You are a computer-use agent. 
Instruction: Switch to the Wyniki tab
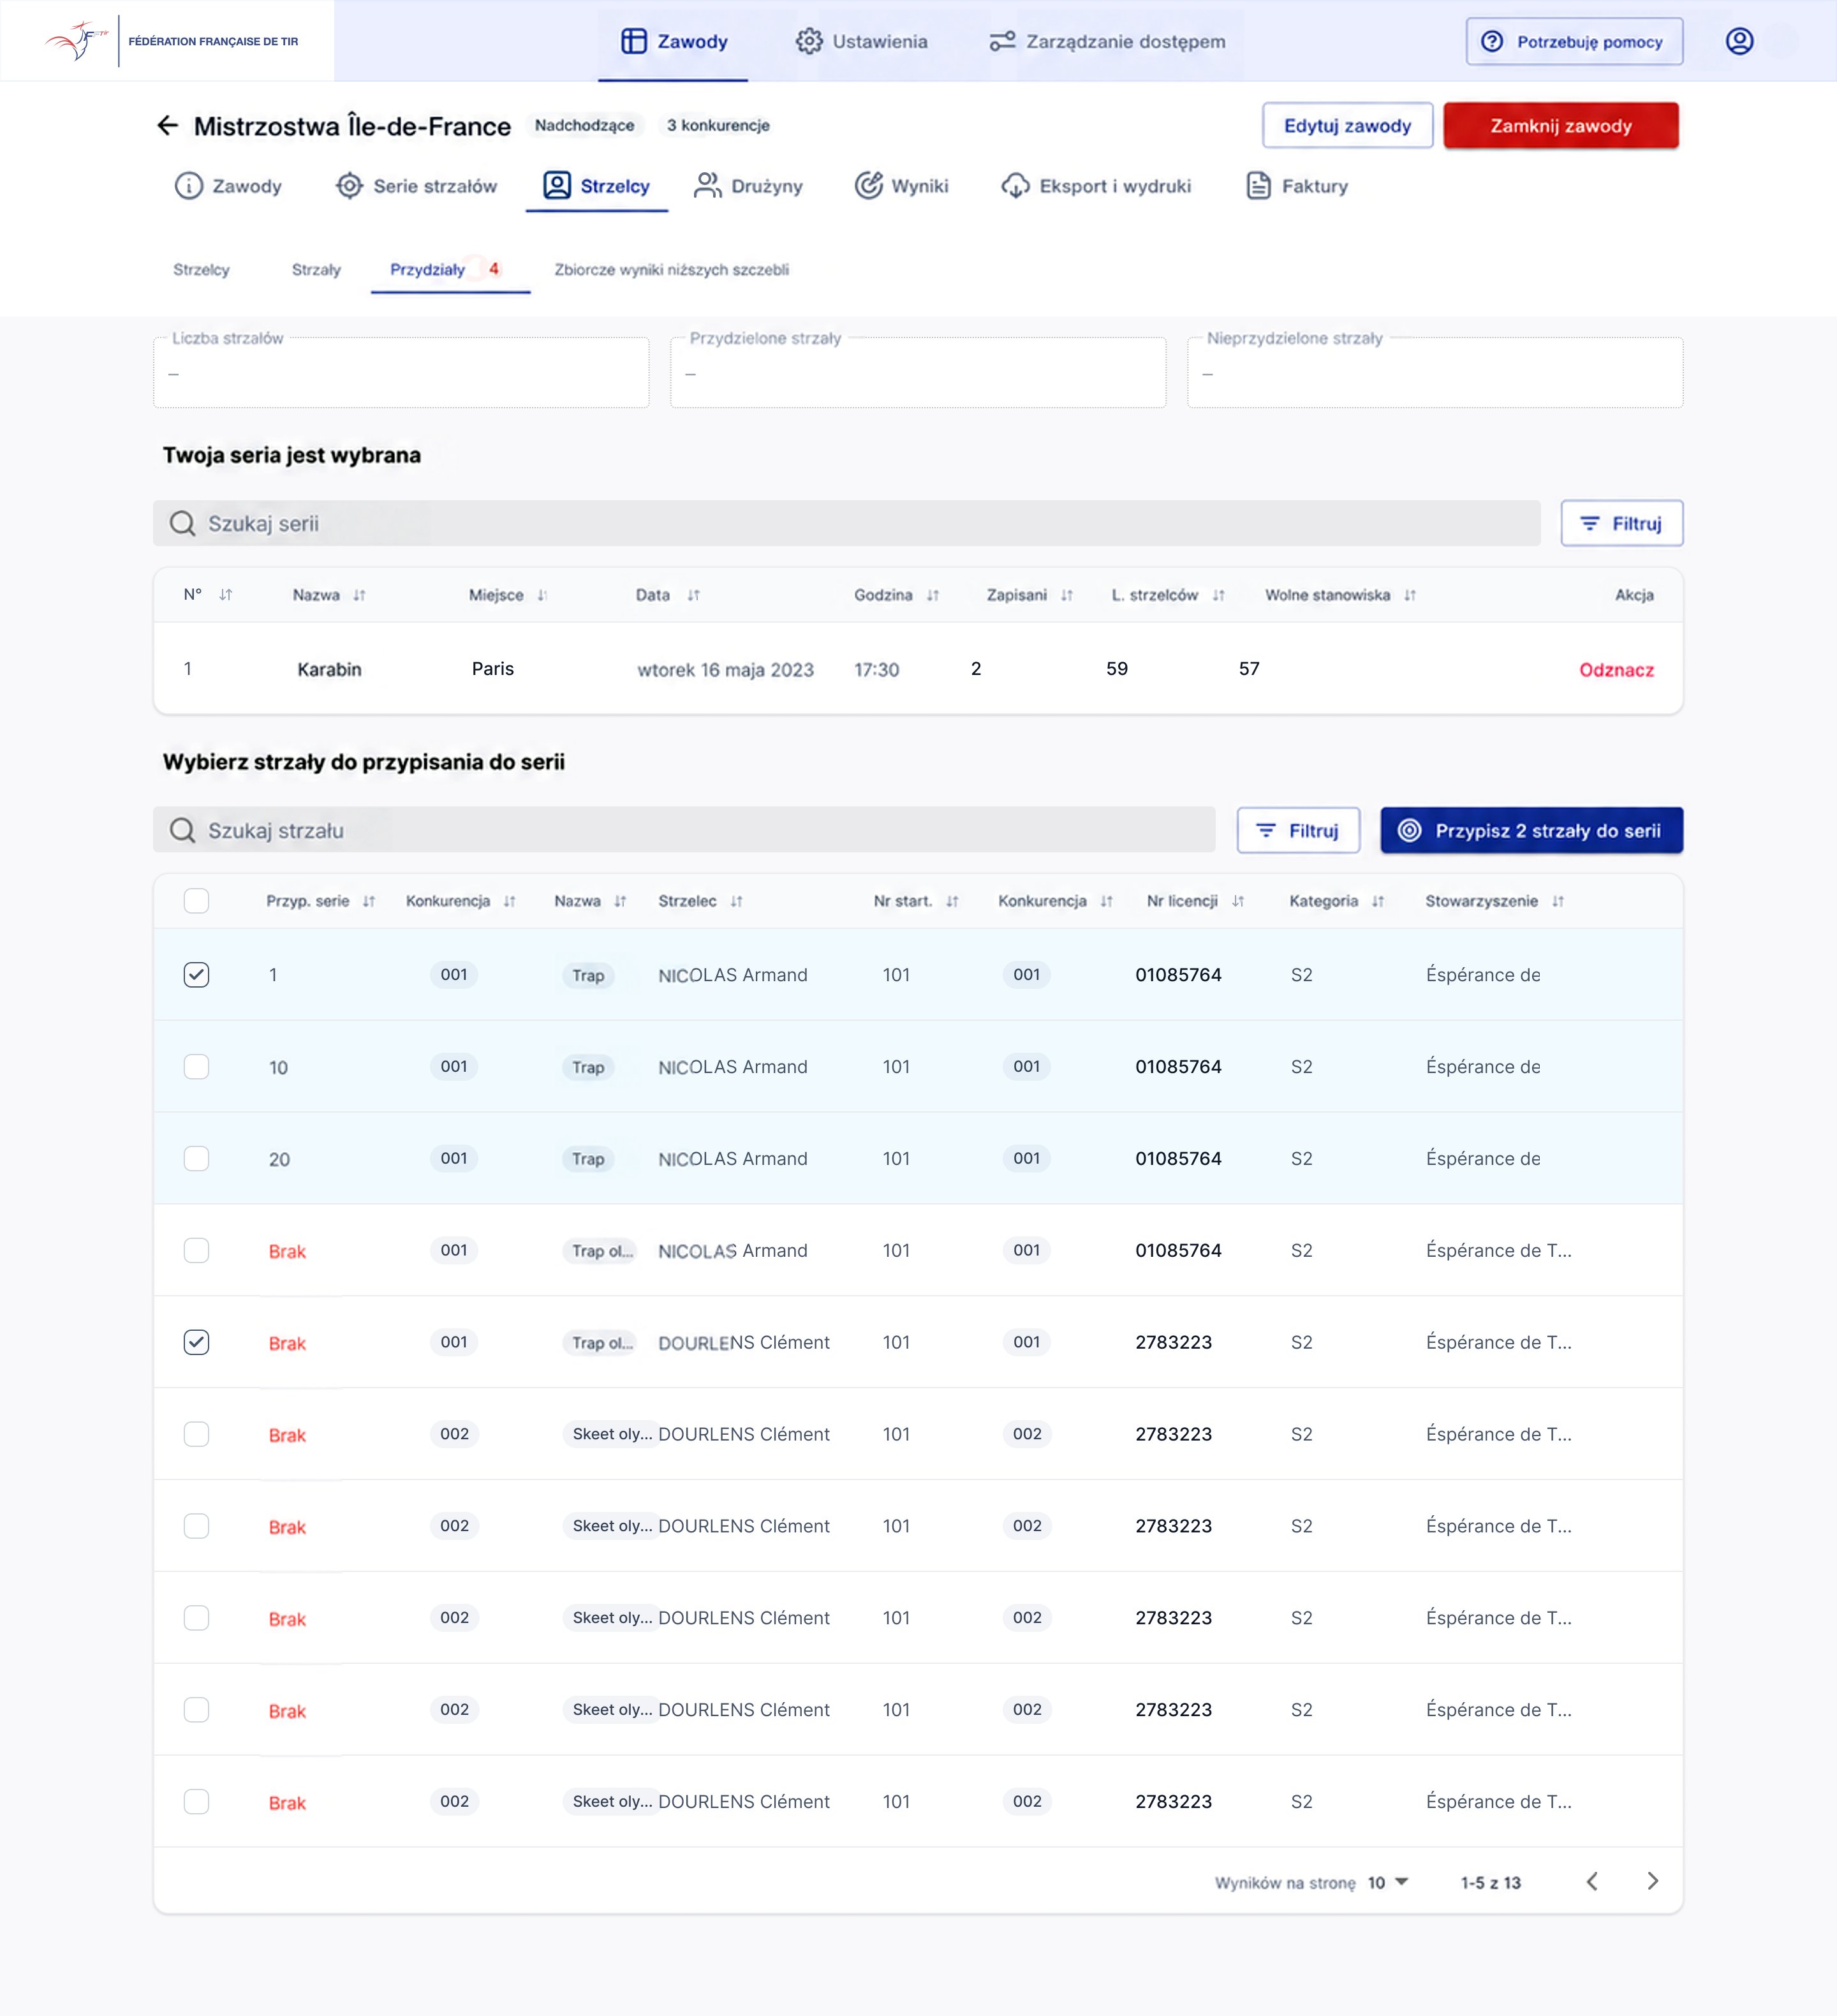902,186
